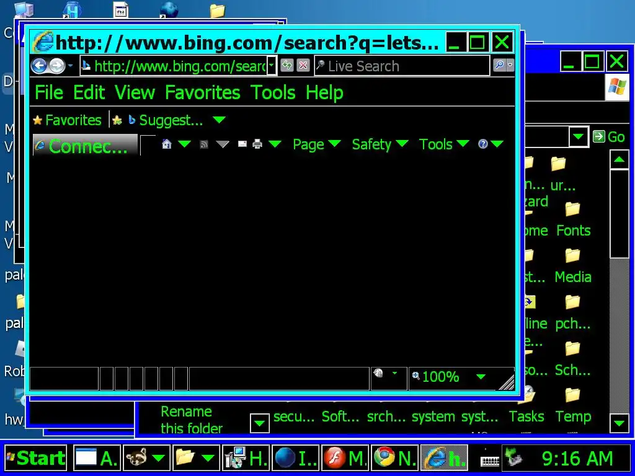The image size is (635, 476).
Task: Click the Live Search magnifier button
Action: click(499, 65)
